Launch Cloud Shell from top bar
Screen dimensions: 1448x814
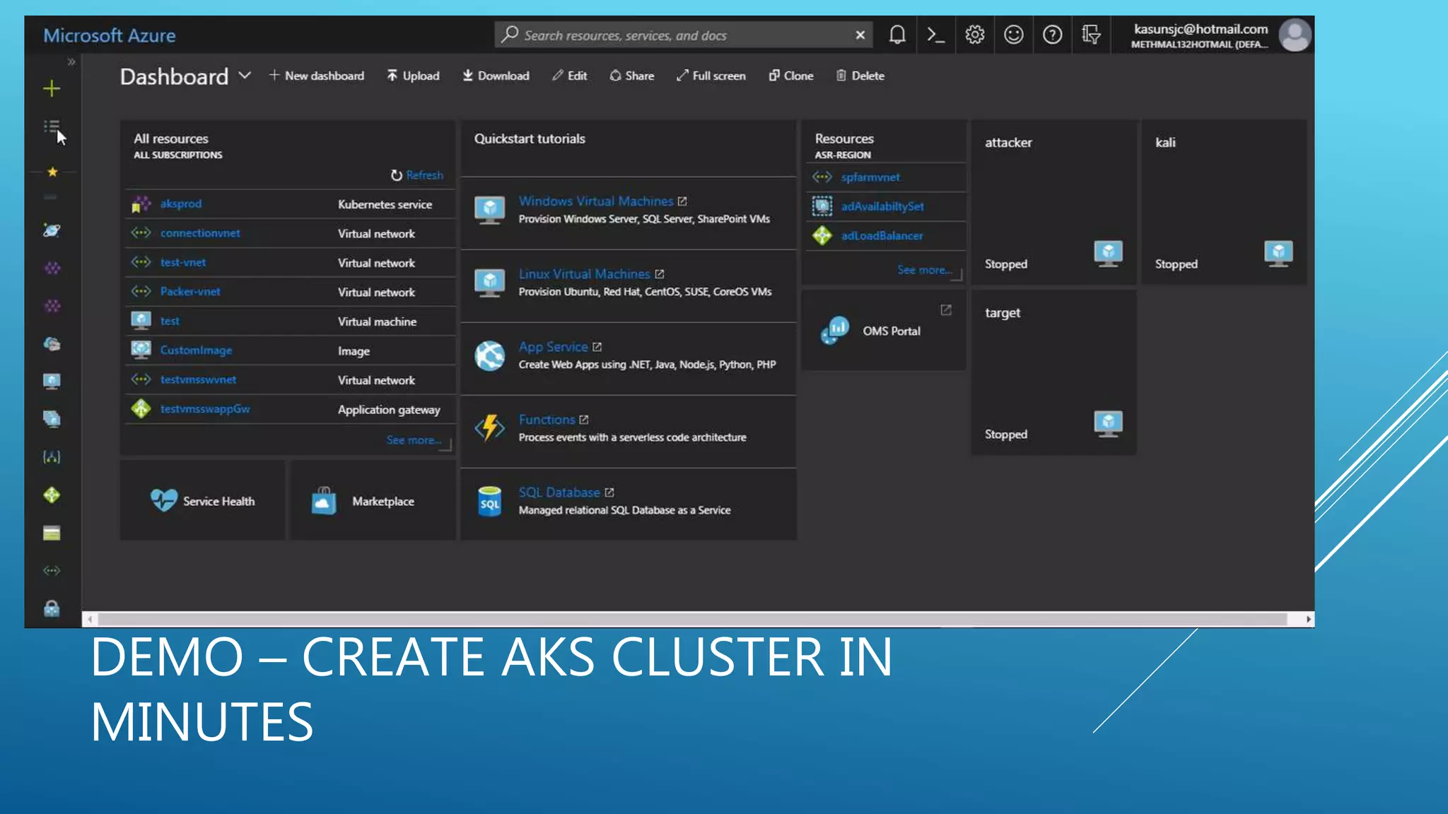tap(935, 35)
